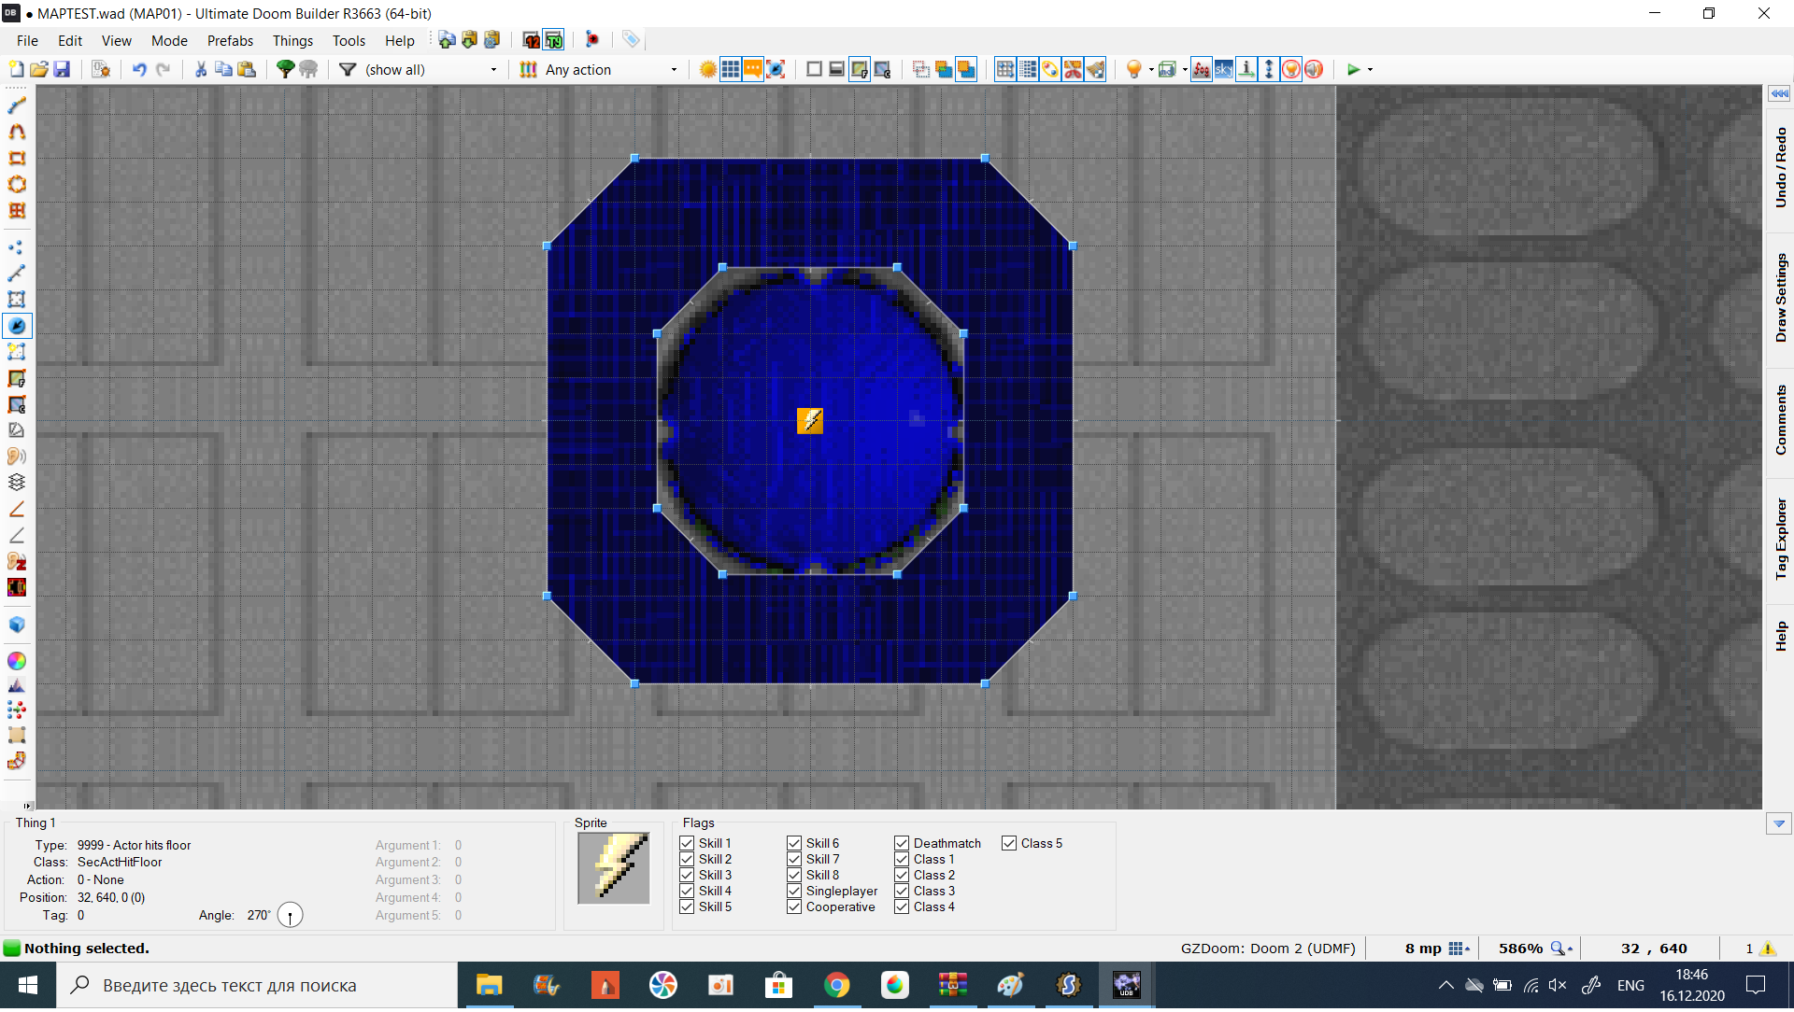Save the current map
1794x1012 pixels.
pos(62,69)
